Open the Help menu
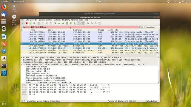 pos(86,20)
